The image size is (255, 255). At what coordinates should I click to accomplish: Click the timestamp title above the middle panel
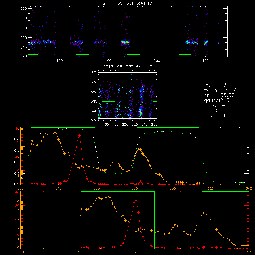pyautogui.click(x=127, y=67)
